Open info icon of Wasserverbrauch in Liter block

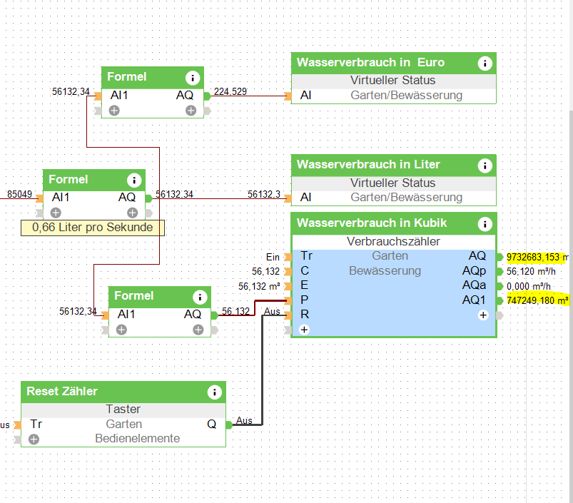coord(485,166)
